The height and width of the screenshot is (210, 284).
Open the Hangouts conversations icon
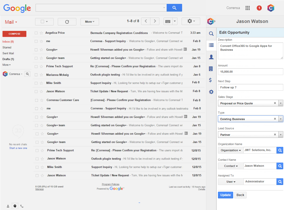click(x=15, y=206)
